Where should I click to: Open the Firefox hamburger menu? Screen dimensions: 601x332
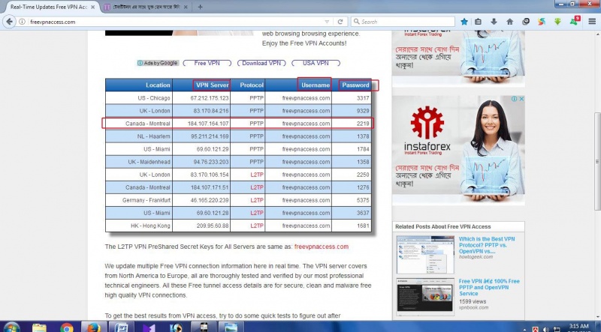pos(592,22)
